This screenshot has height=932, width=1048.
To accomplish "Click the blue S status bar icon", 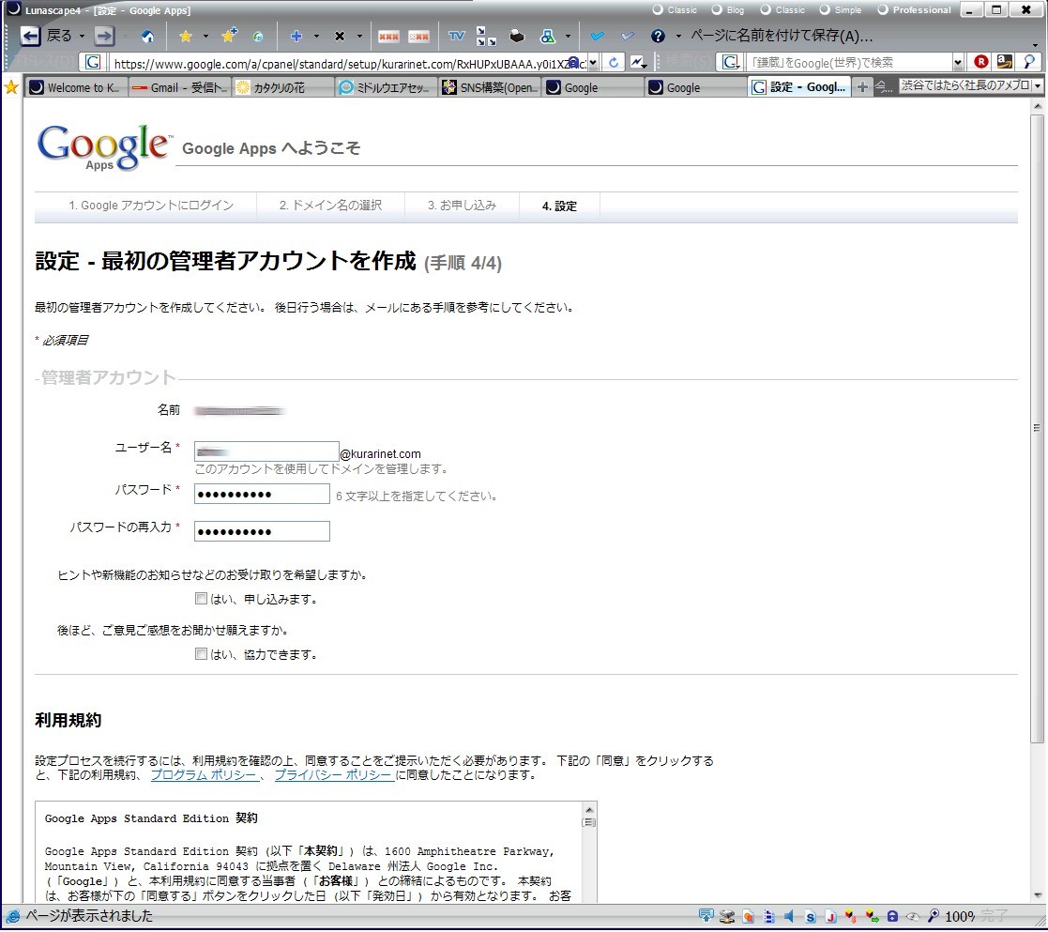I will [x=810, y=917].
